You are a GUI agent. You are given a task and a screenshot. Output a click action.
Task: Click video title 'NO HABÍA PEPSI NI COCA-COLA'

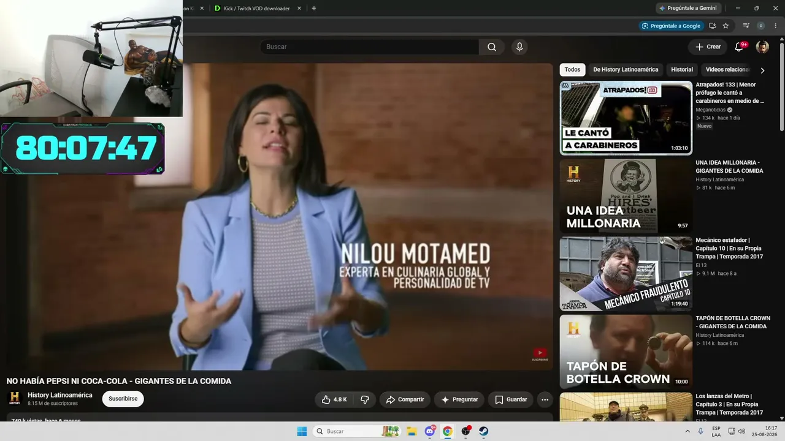click(x=119, y=381)
